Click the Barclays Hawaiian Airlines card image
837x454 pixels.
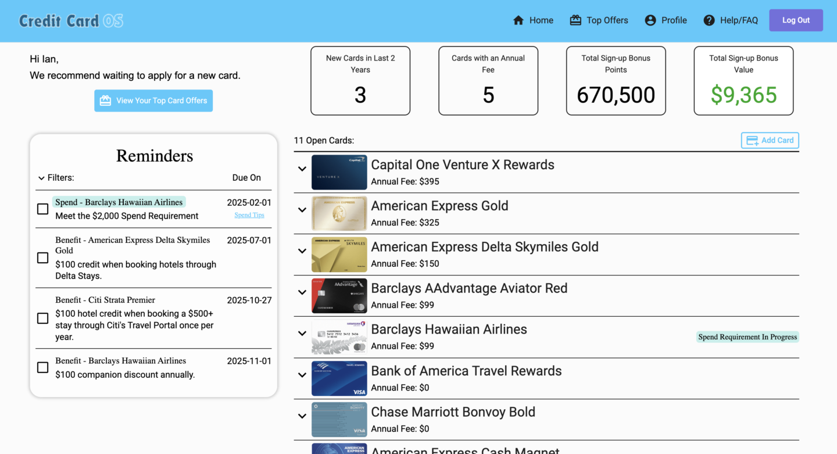click(339, 337)
